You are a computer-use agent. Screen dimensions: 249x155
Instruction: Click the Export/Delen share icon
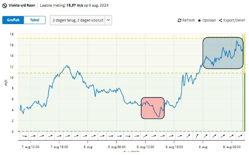click(x=221, y=21)
